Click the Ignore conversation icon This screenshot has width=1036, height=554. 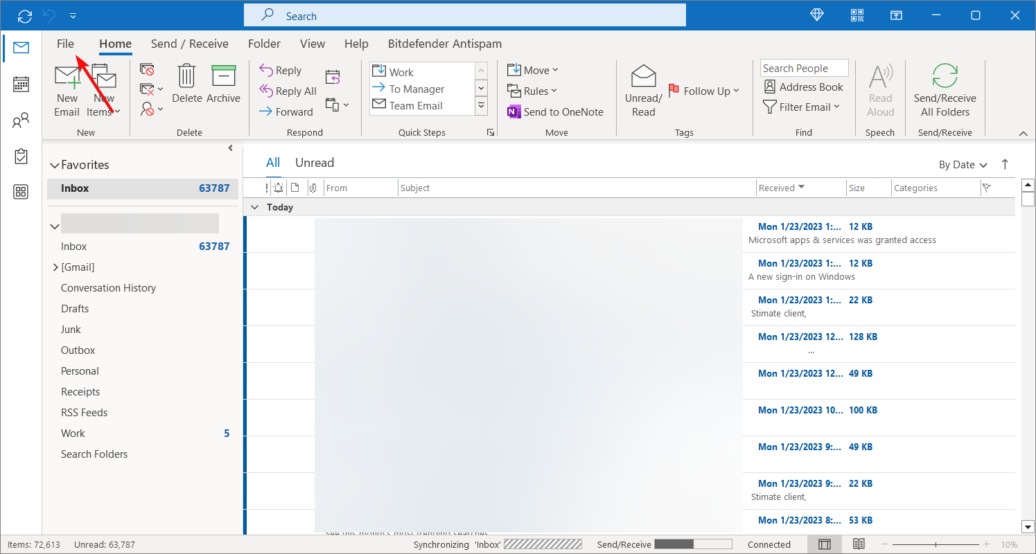point(147,69)
